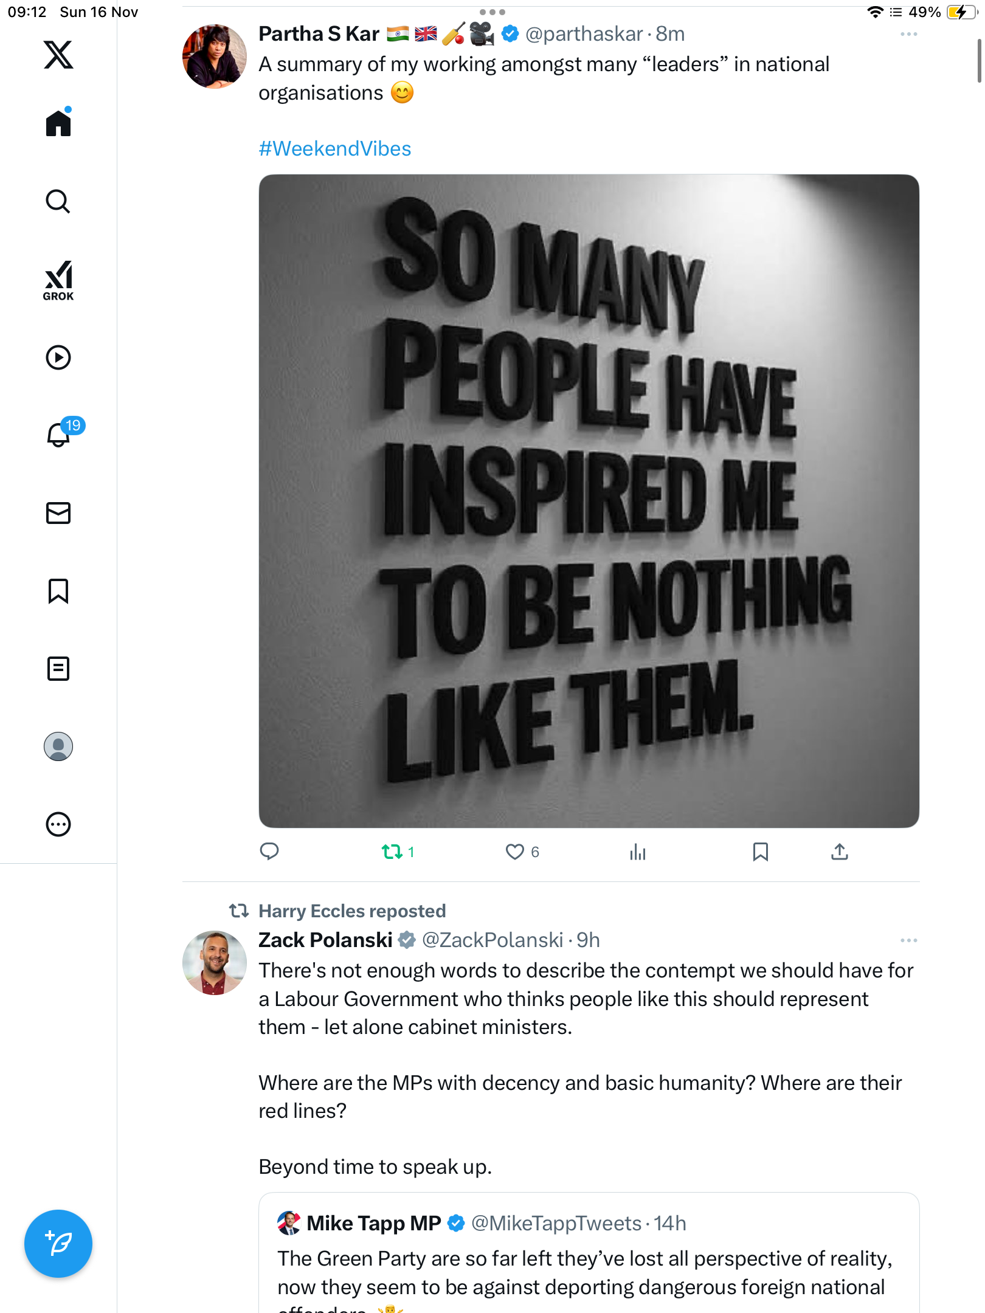Expand the sidebar More circle menu
The image size is (985, 1313).
pyautogui.click(x=58, y=824)
